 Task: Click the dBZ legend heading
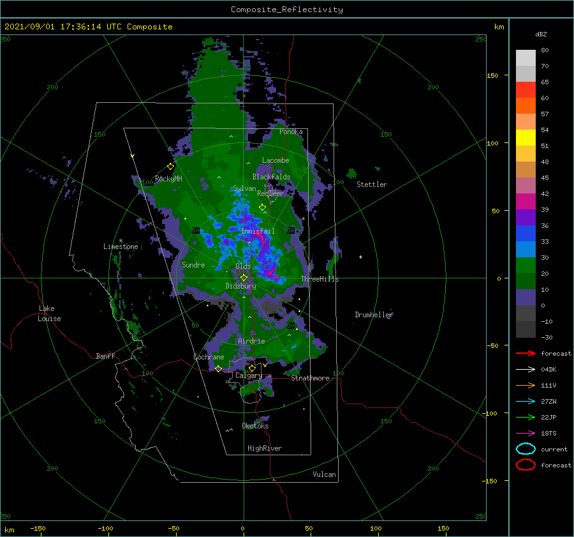(541, 34)
